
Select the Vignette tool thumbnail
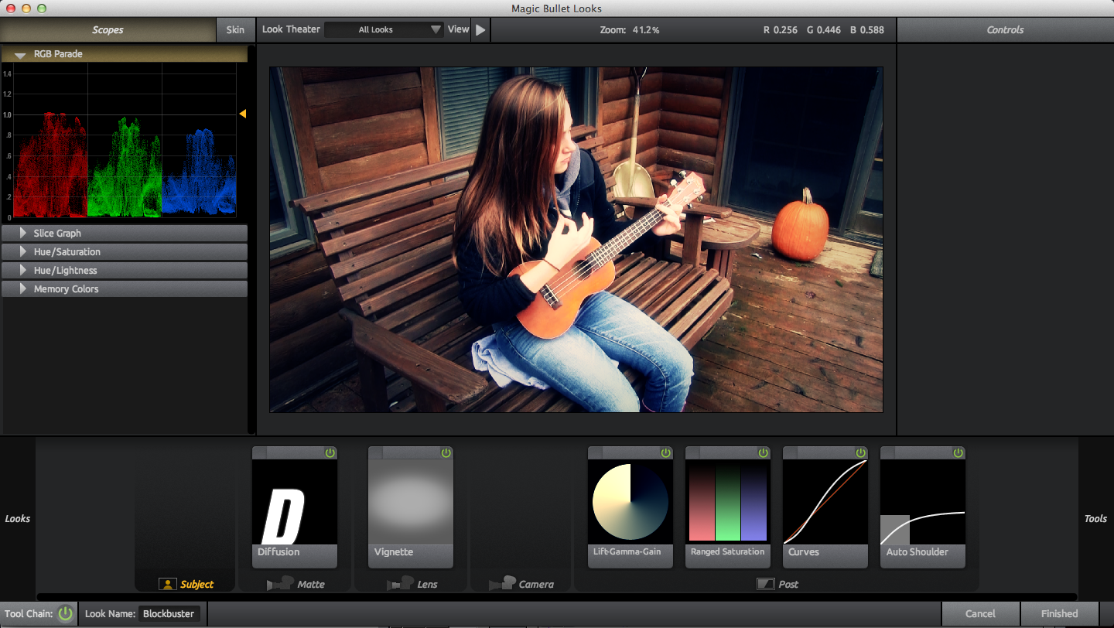(x=410, y=502)
